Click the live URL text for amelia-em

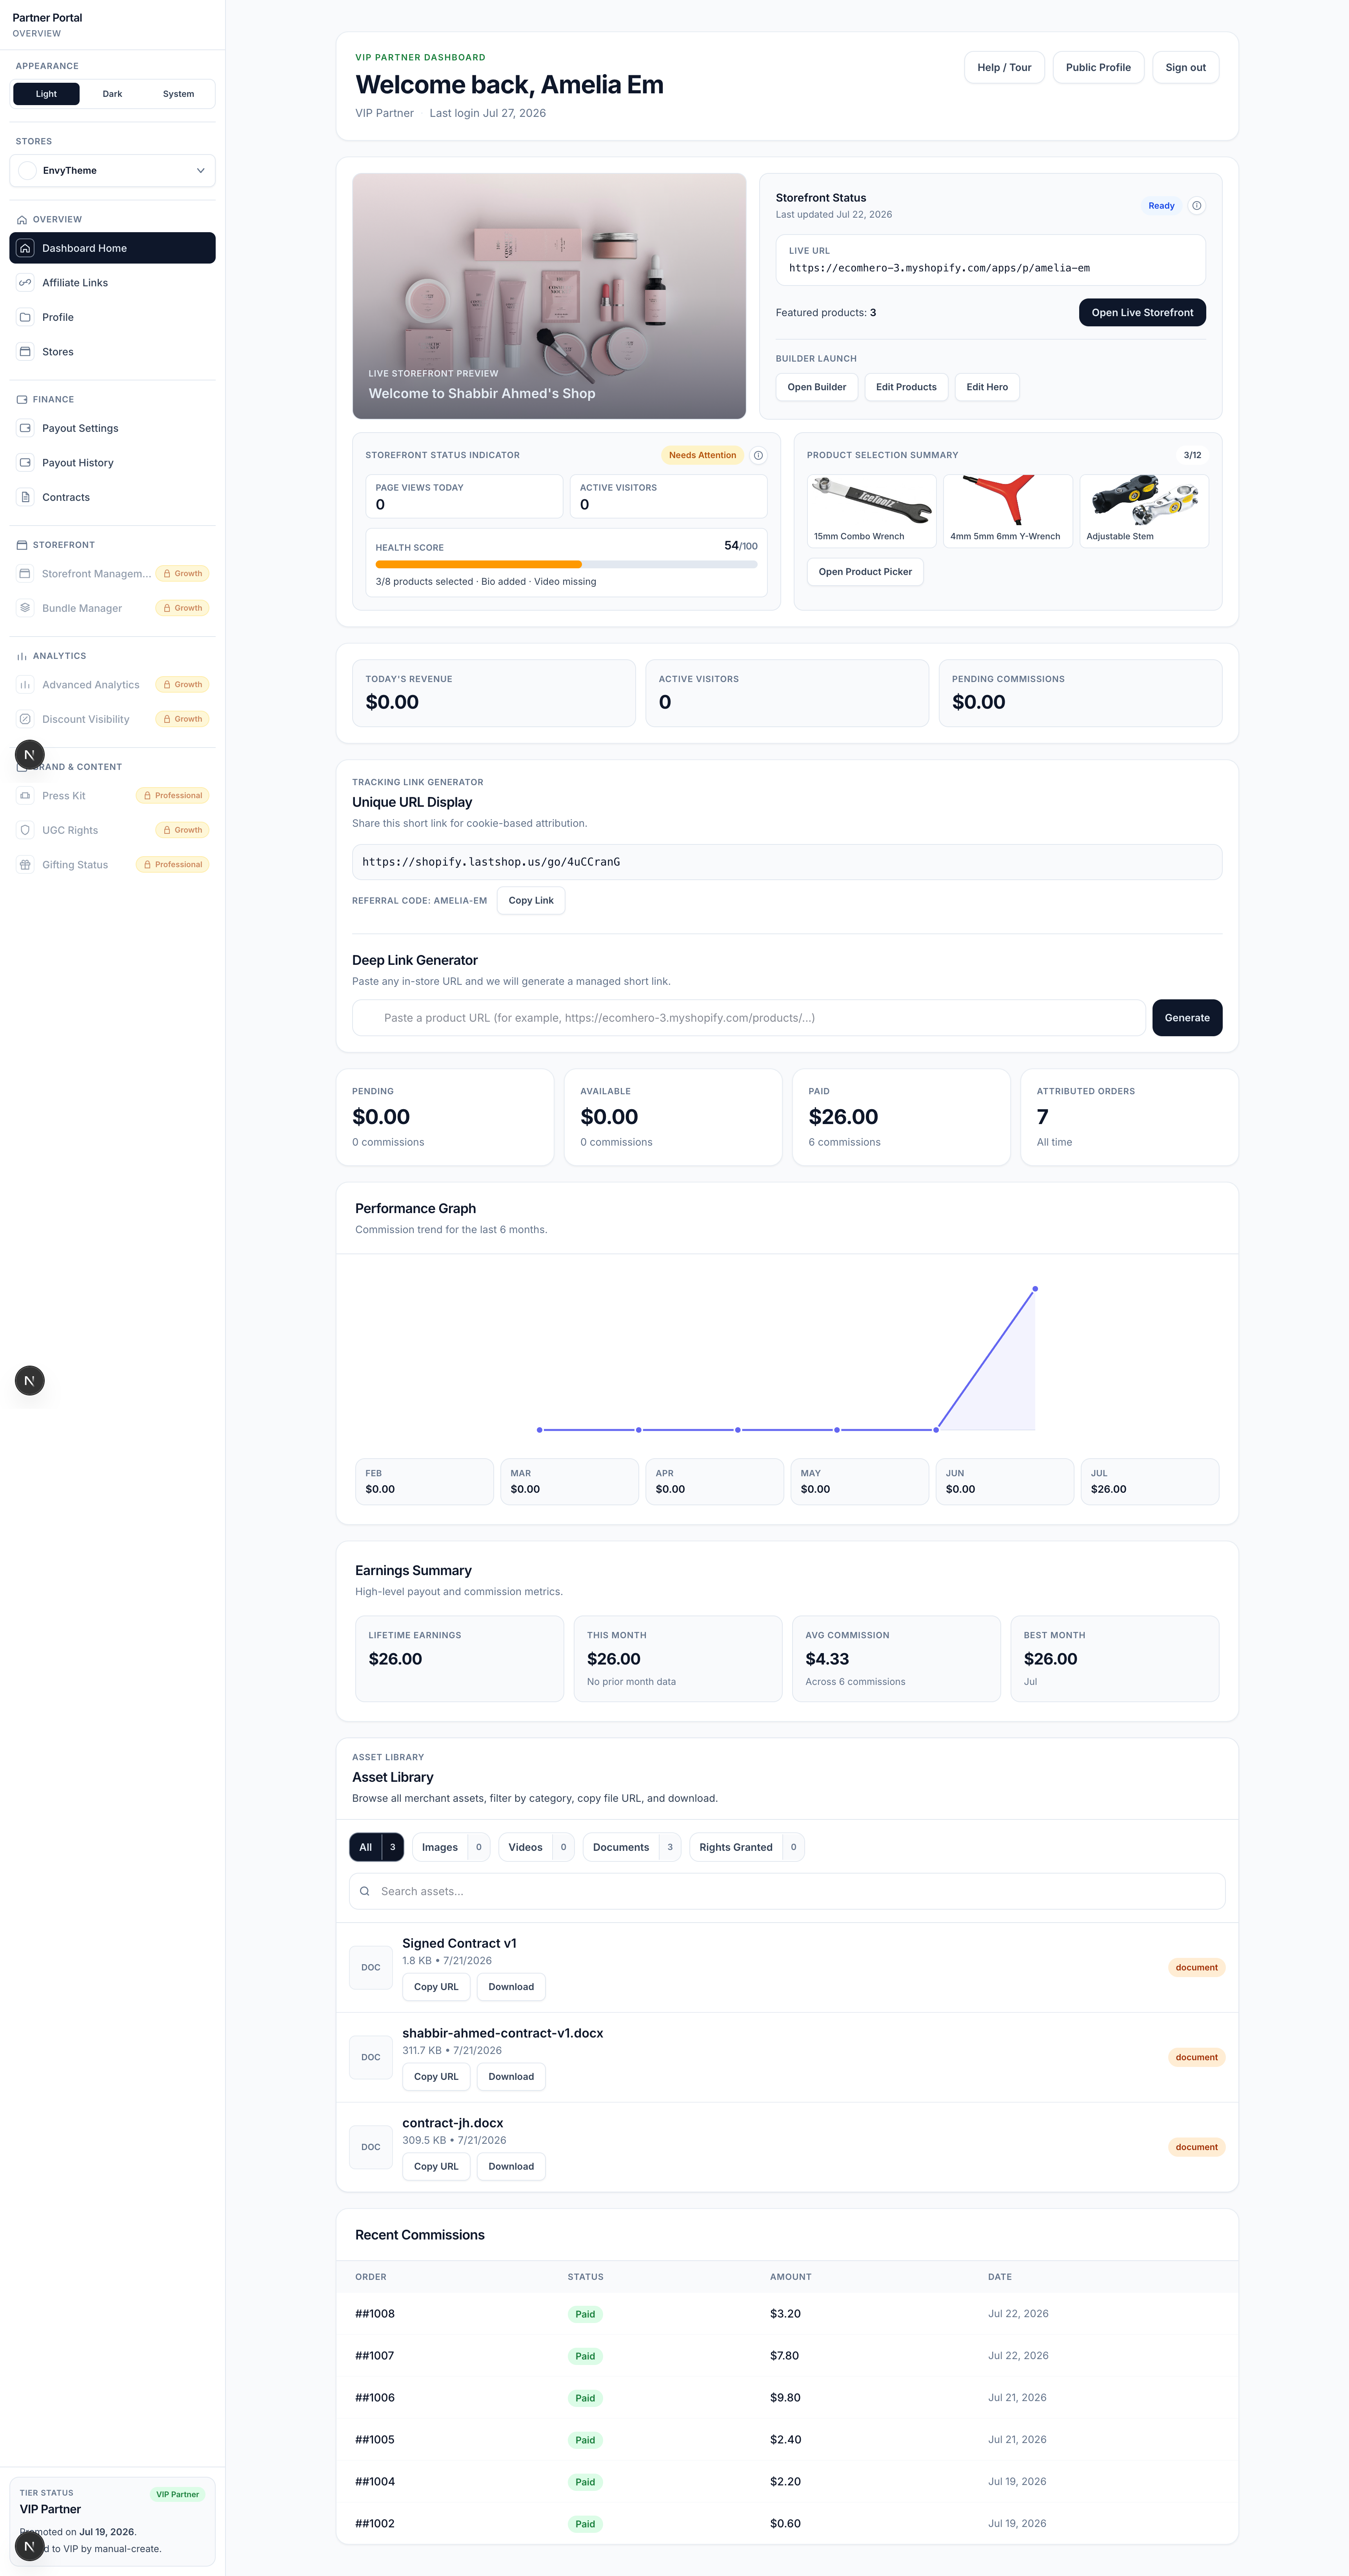[939, 268]
